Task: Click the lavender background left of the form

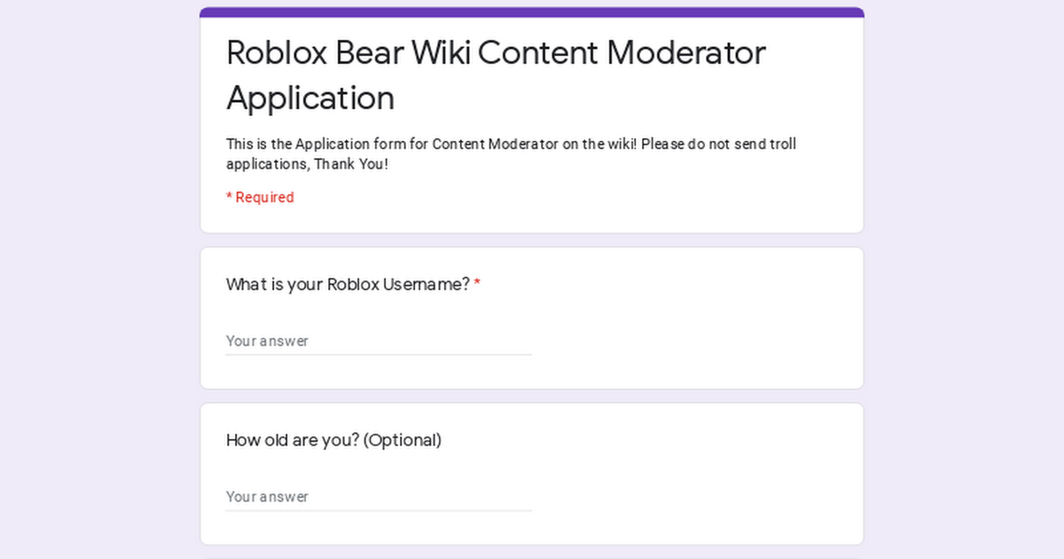Action: [x=98, y=284]
